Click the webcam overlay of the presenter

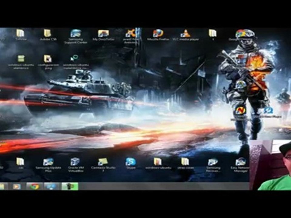(x=270, y=165)
